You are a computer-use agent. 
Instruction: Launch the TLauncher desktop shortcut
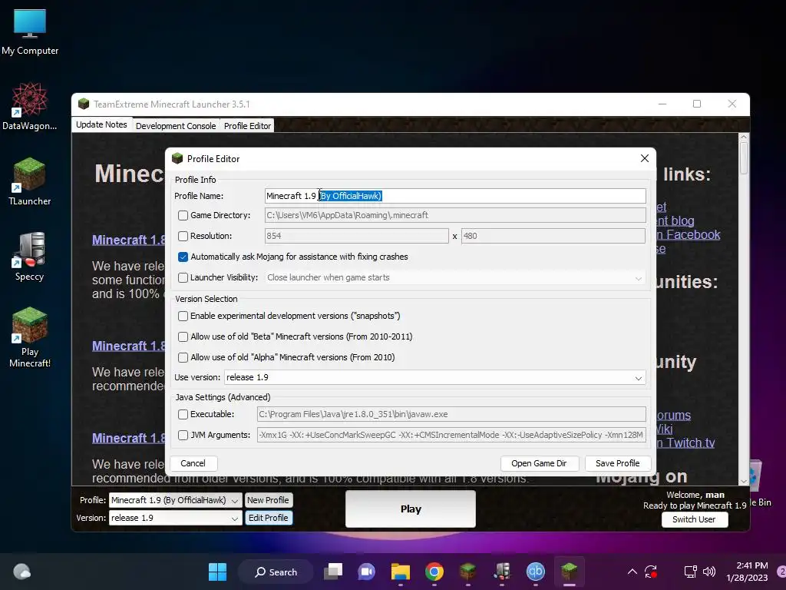(30, 181)
